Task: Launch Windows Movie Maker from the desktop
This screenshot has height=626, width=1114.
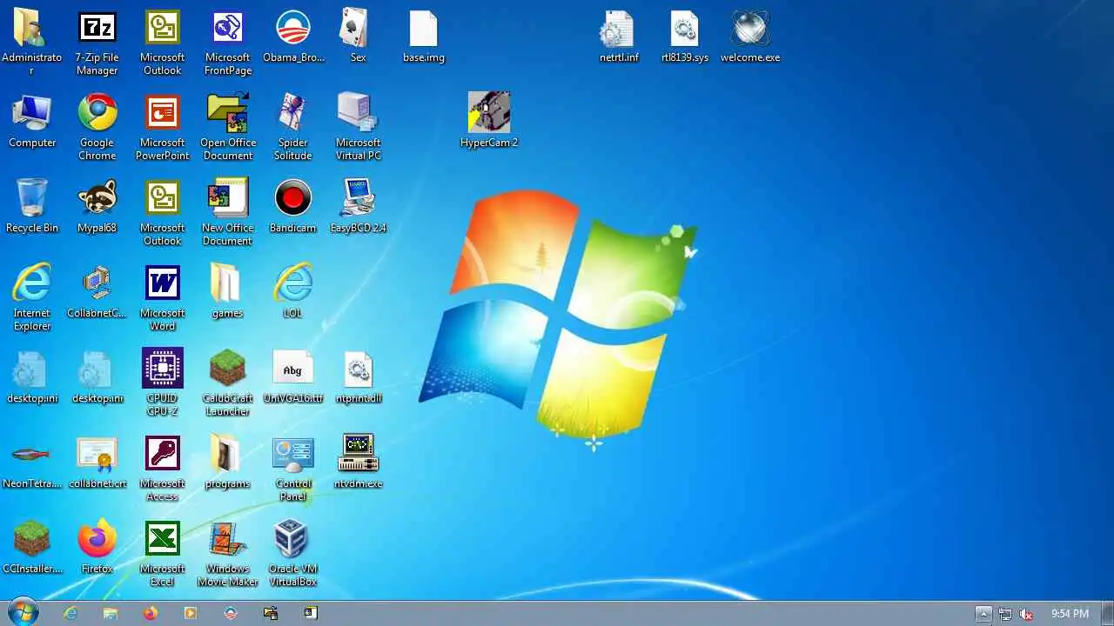Action: [227, 554]
